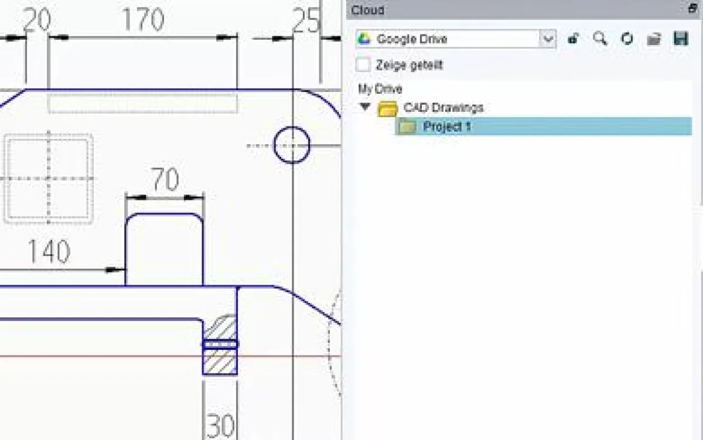Click inside the Google Drive combo box field
Screen dimensions: 703x440
point(457,39)
